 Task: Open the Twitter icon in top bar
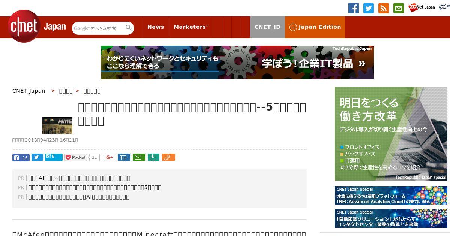[369, 8]
